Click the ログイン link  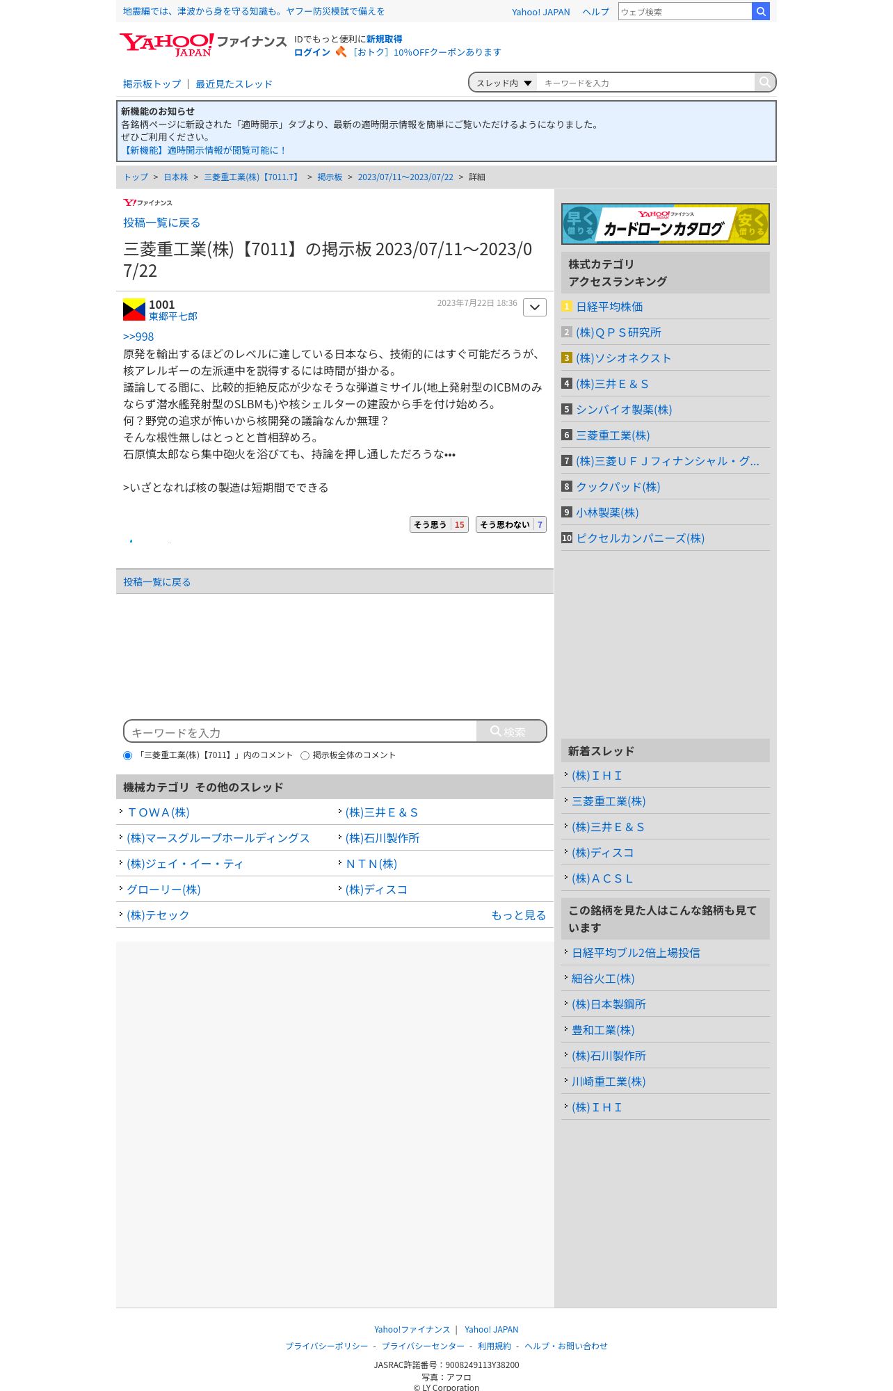coord(312,52)
